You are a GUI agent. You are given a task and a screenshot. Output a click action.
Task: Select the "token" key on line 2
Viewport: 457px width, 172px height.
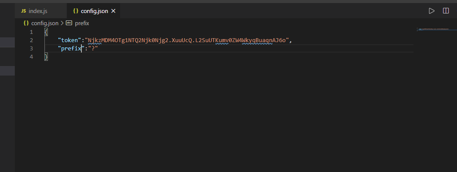(x=70, y=40)
